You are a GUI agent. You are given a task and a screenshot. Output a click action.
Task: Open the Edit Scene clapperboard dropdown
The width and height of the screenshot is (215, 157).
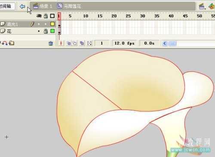coord(202,6)
